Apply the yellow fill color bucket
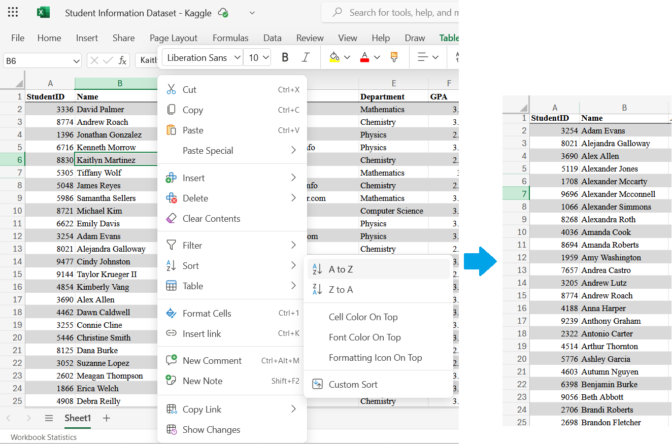The height and width of the screenshot is (444, 672). coord(334,57)
